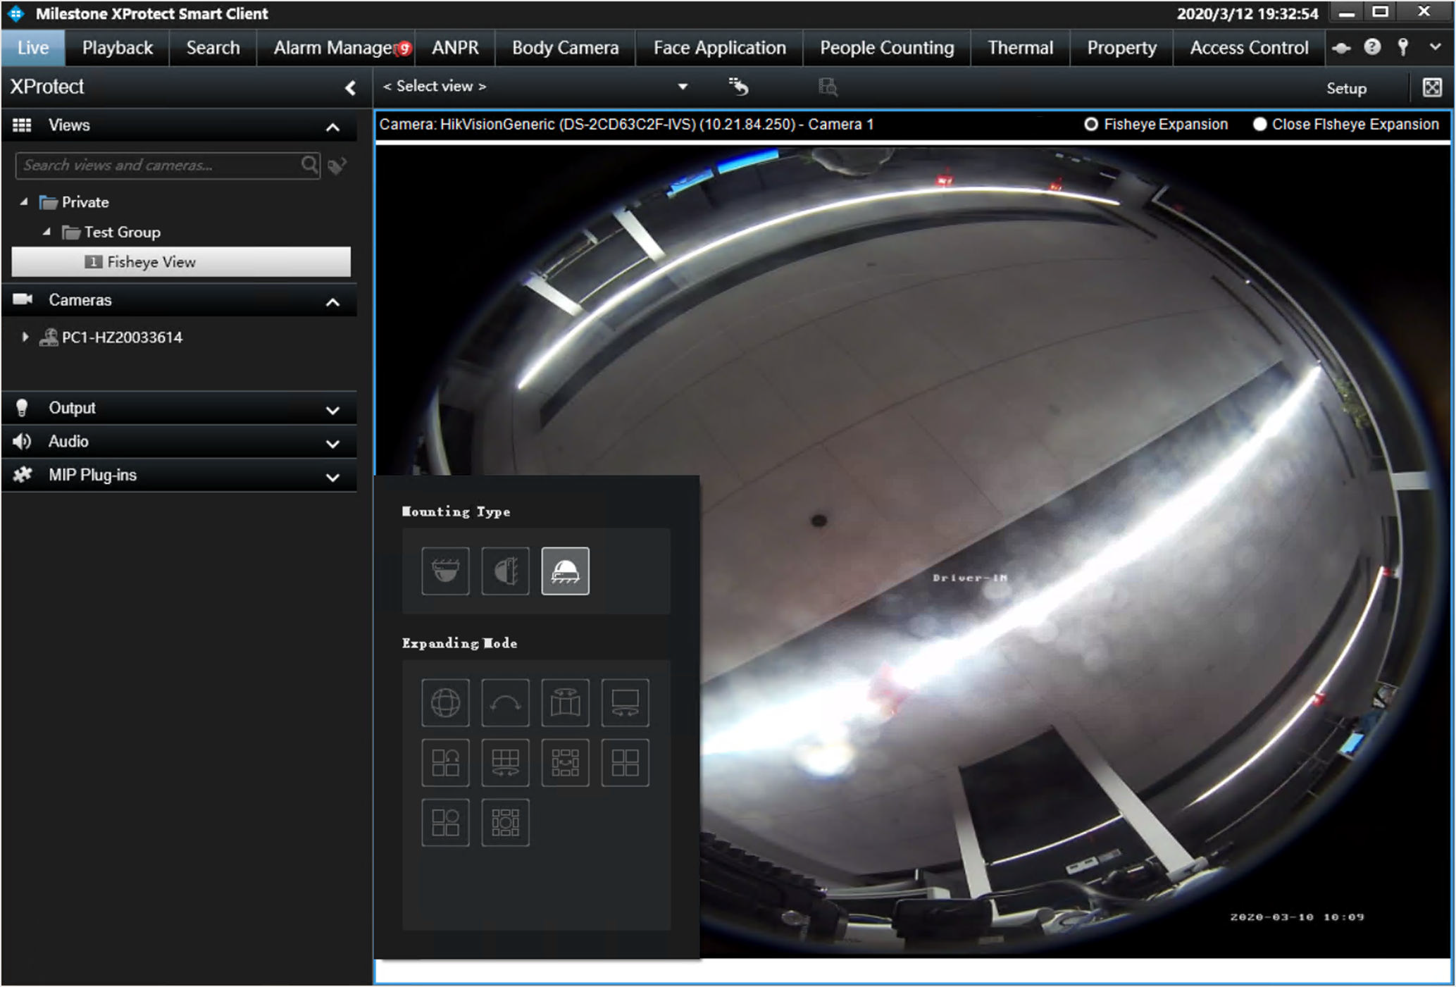Select the Private folder

pyautogui.click(x=74, y=202)
